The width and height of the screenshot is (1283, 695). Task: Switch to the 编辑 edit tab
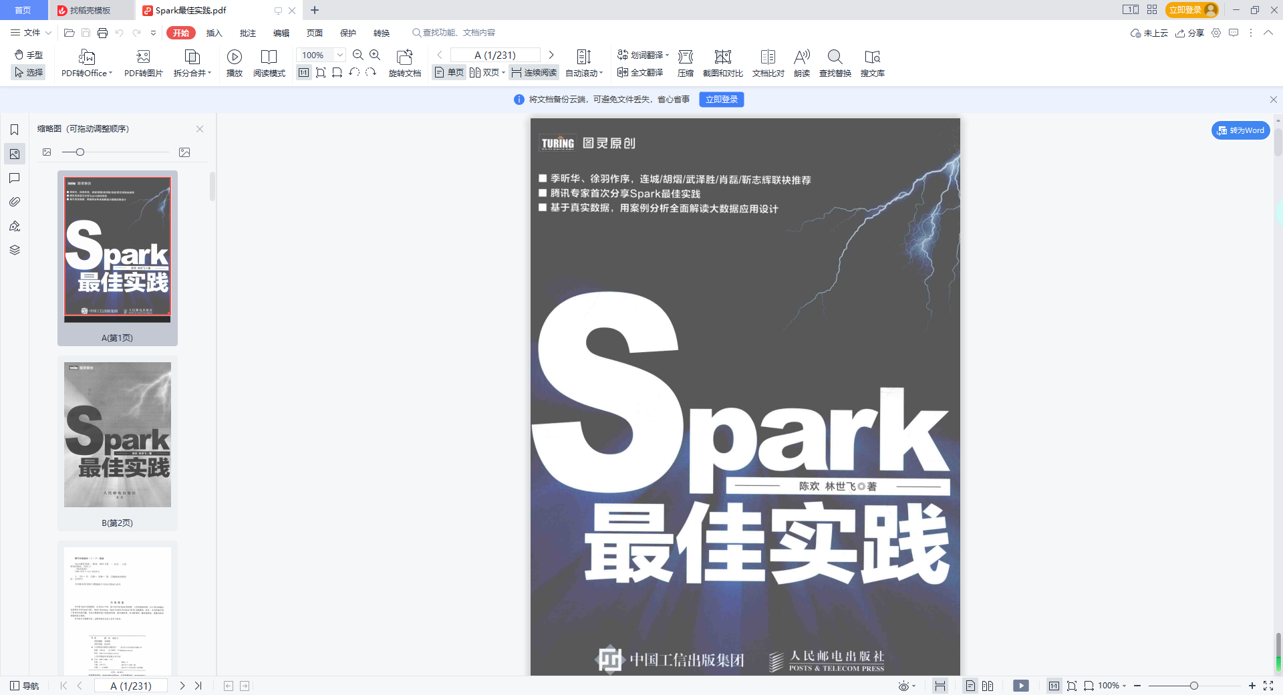pos(281,33)
